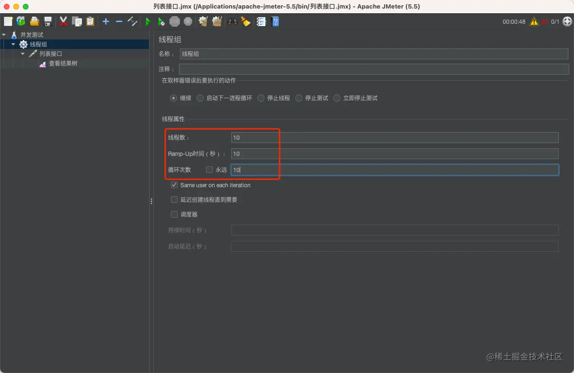Open the Templates icon

coord(21,21)
